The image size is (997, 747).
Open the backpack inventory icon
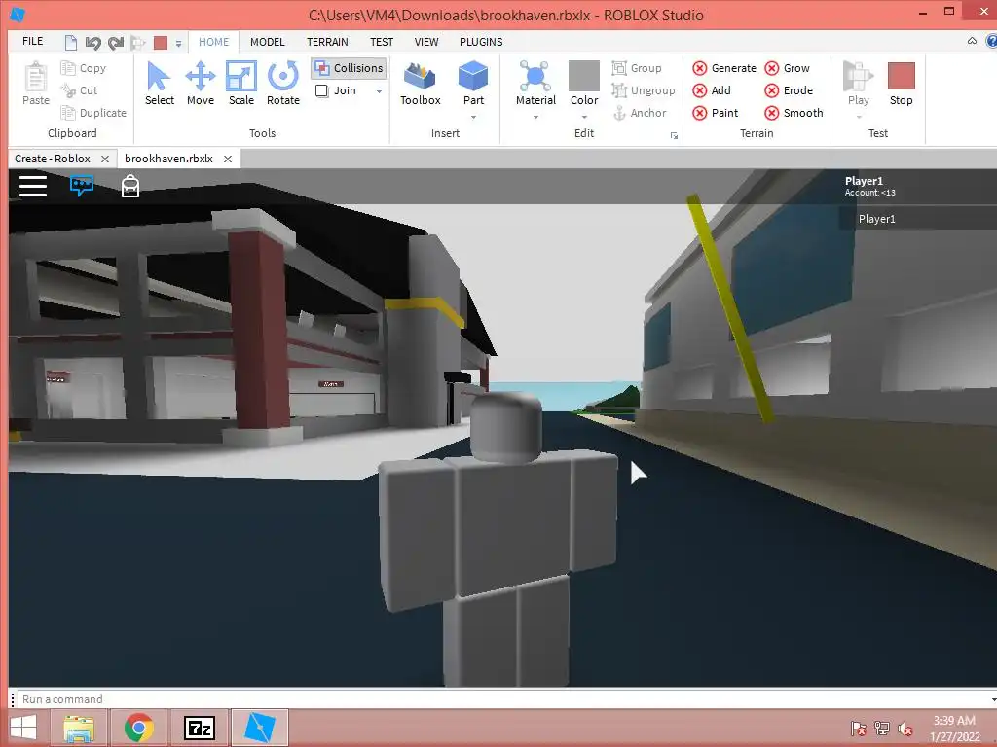pos(130,186)
